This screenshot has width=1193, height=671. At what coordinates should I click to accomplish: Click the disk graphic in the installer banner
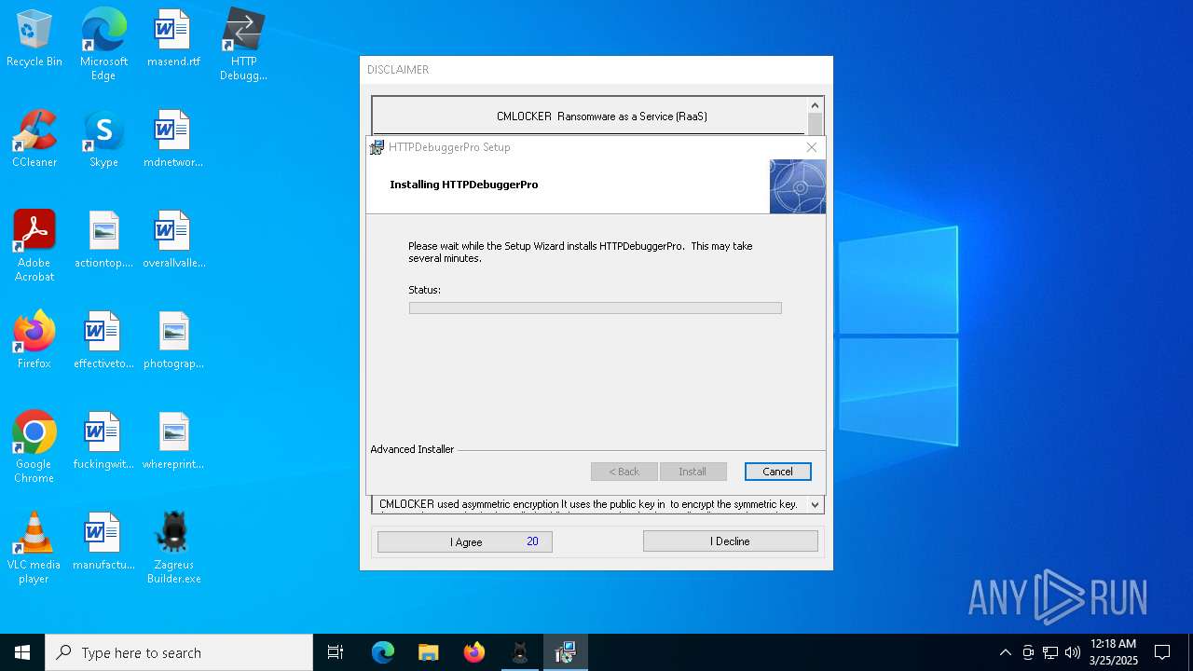pyautogui.click(x=798, y=186)
